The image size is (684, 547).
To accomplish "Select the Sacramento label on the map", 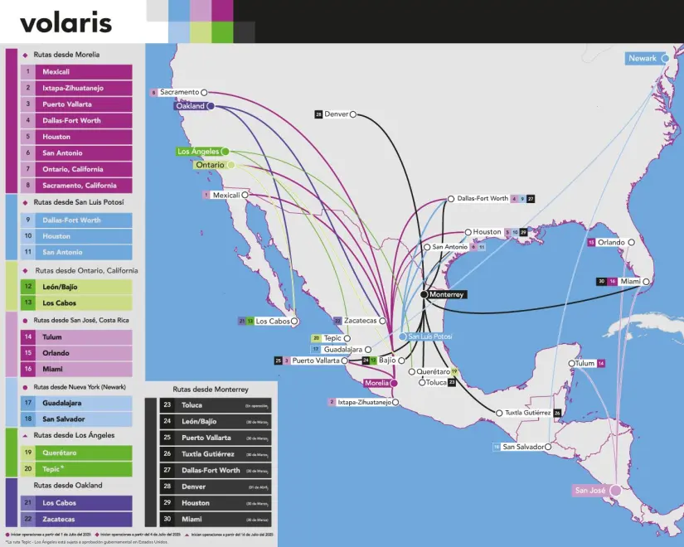I will 179,92.
